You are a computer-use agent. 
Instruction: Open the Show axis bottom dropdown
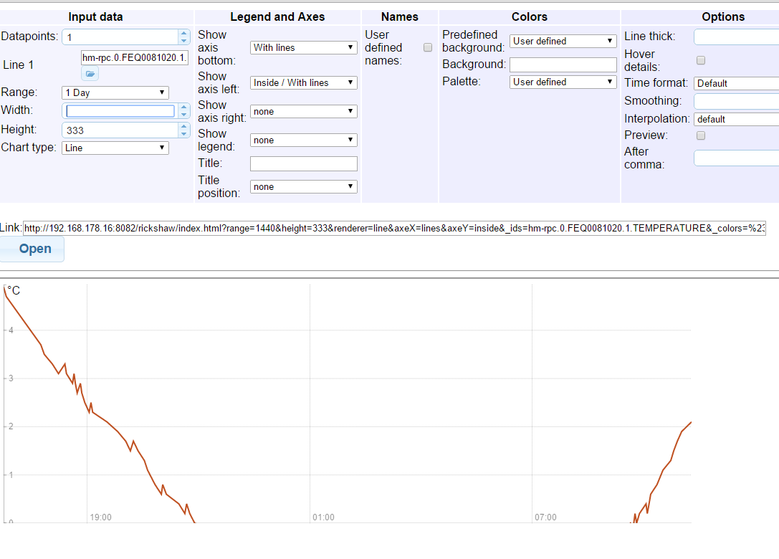pos(303,47)
